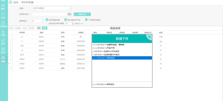The image size is (223, 101).
Task: Toggle 启用传输热键 checkbox
Action: [47, 20]
